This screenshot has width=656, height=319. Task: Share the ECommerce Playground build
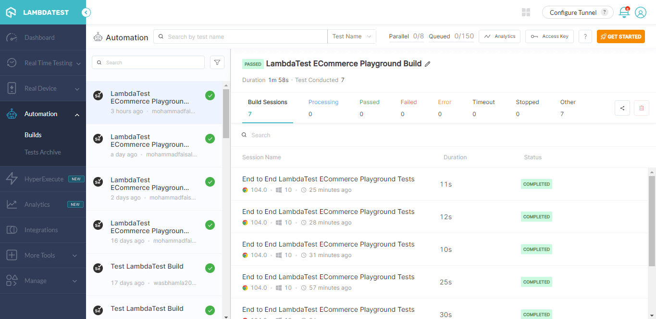(622, 107)
